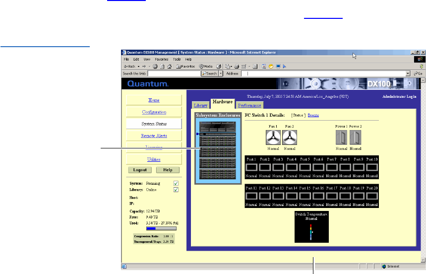Screen dimensions: 426x274
Task: Click the Port 5 icon
Action: [x=305, y=167]
